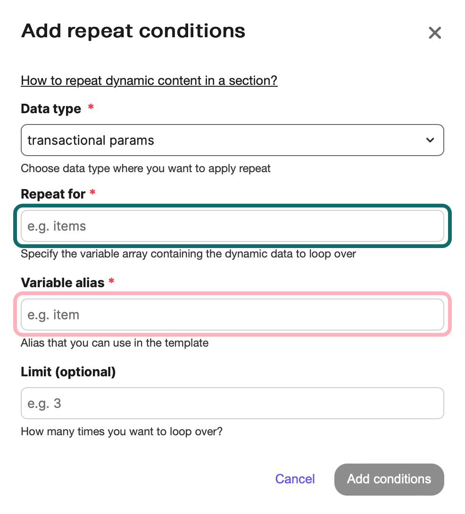Click the 'How many times' loop hint text
The image size is (465, 514).
(122, 431)
